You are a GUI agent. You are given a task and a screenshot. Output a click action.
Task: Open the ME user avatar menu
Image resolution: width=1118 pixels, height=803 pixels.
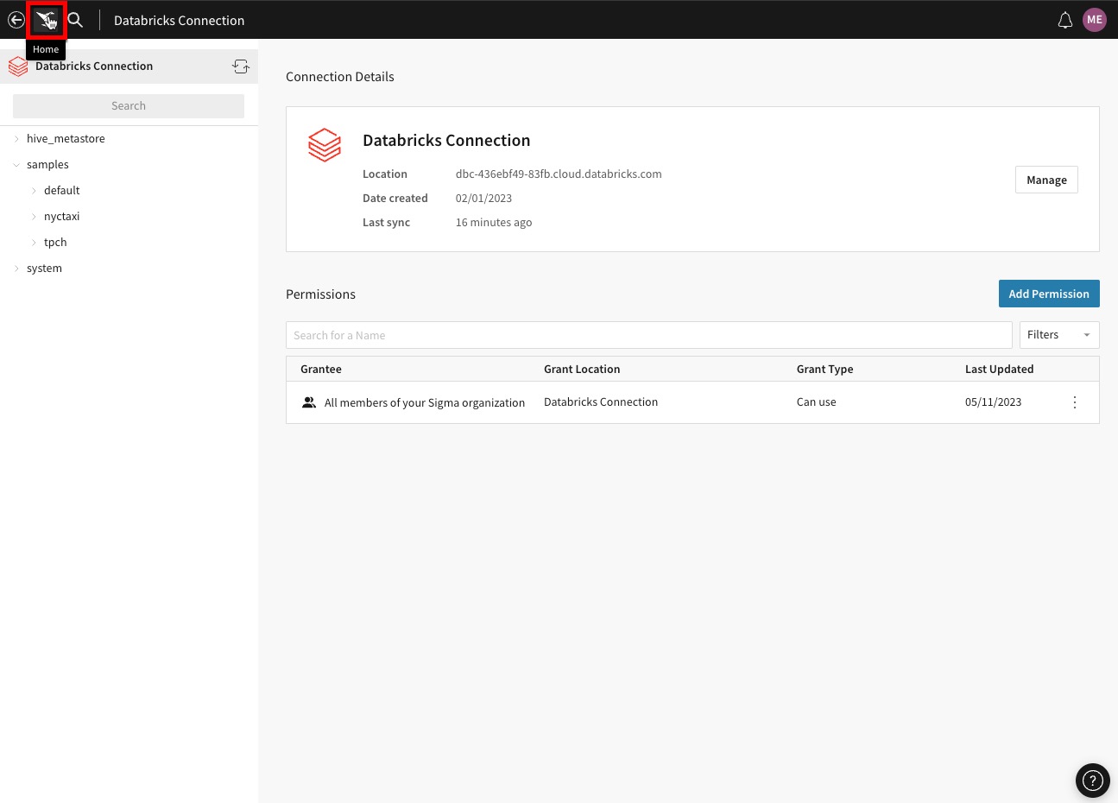[x=1095, y=20]
